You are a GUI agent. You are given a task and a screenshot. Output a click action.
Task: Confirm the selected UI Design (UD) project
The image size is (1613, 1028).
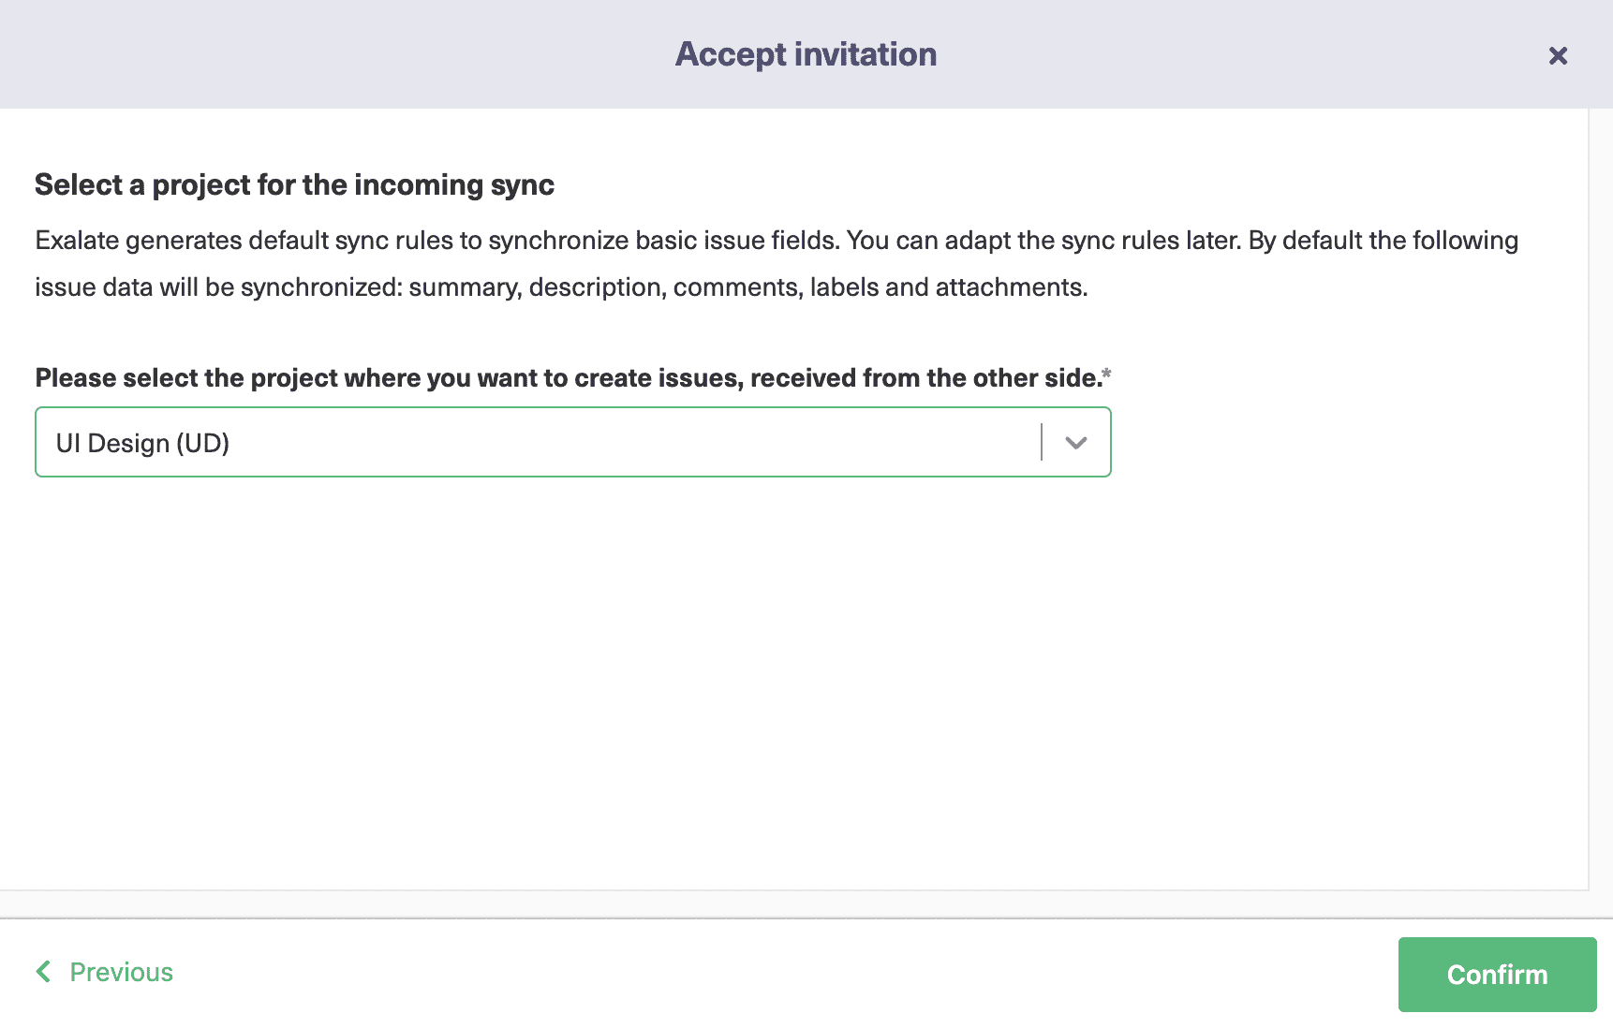coord(1496,974)
